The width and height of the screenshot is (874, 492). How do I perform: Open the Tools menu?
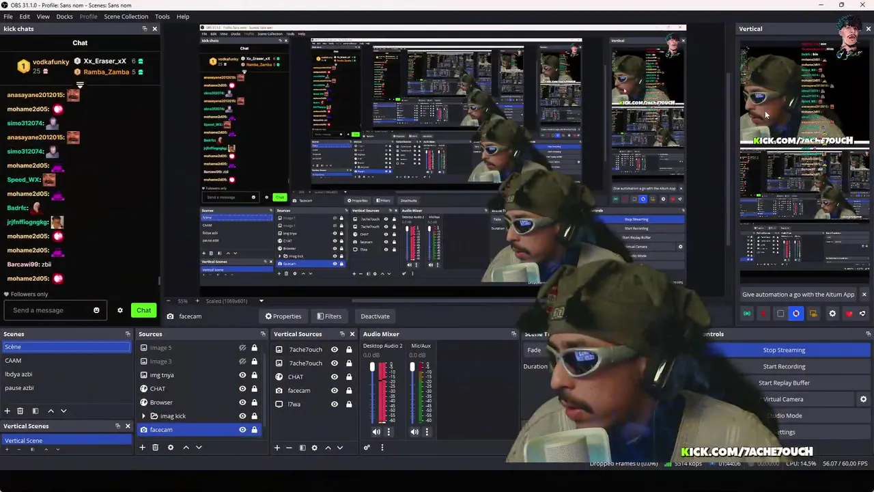pyautogui.click(x=163, y=16)
